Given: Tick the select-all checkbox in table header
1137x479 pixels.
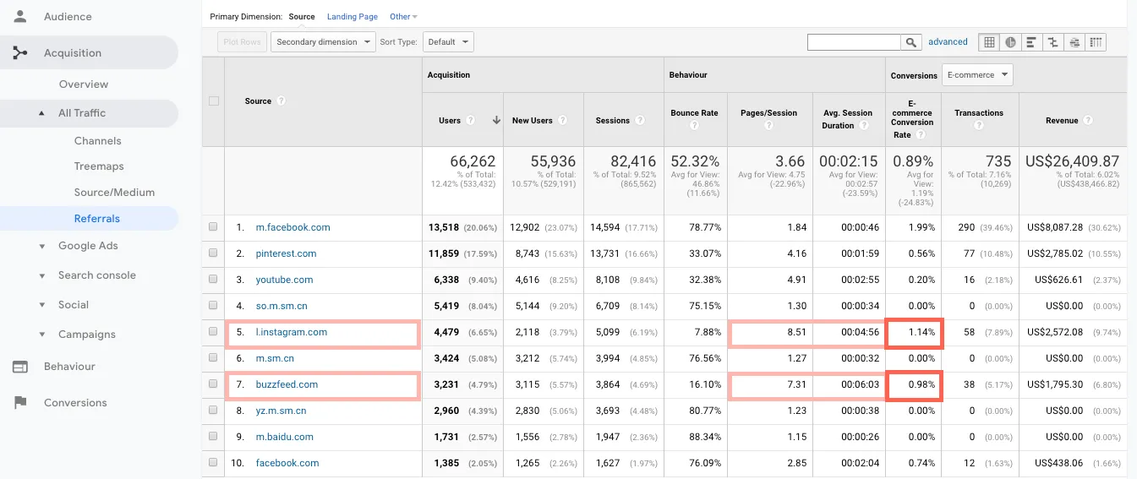Looking at the screenshot, I should tap(214, 101).
